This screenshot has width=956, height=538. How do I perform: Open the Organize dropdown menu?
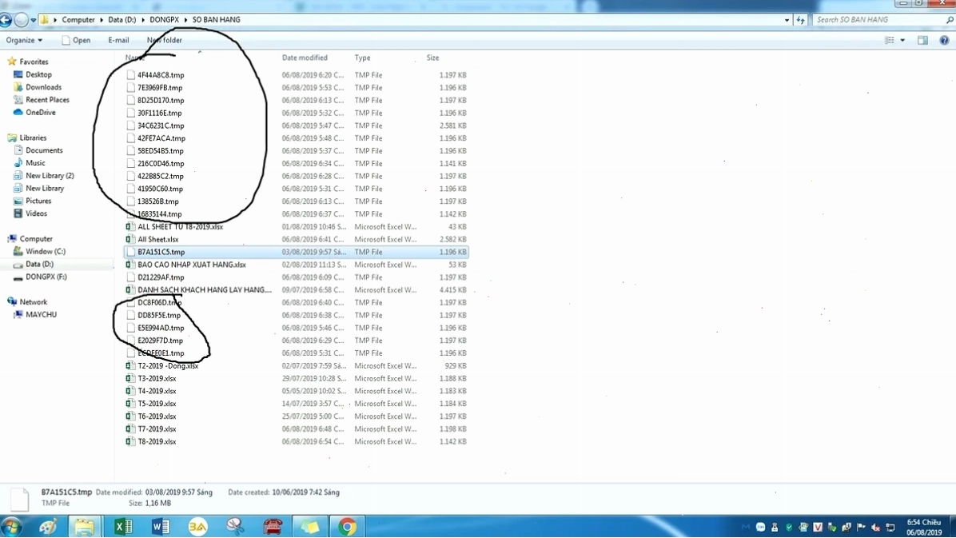point(25,40)
